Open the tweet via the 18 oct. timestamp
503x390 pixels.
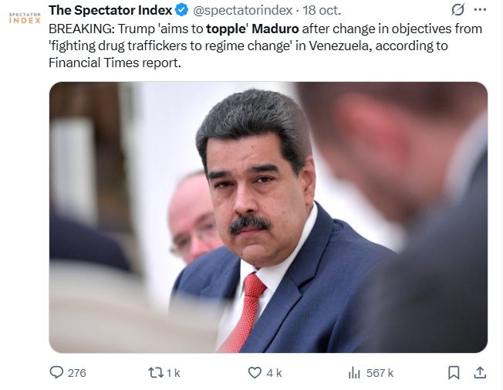click(x=322, y=11)
